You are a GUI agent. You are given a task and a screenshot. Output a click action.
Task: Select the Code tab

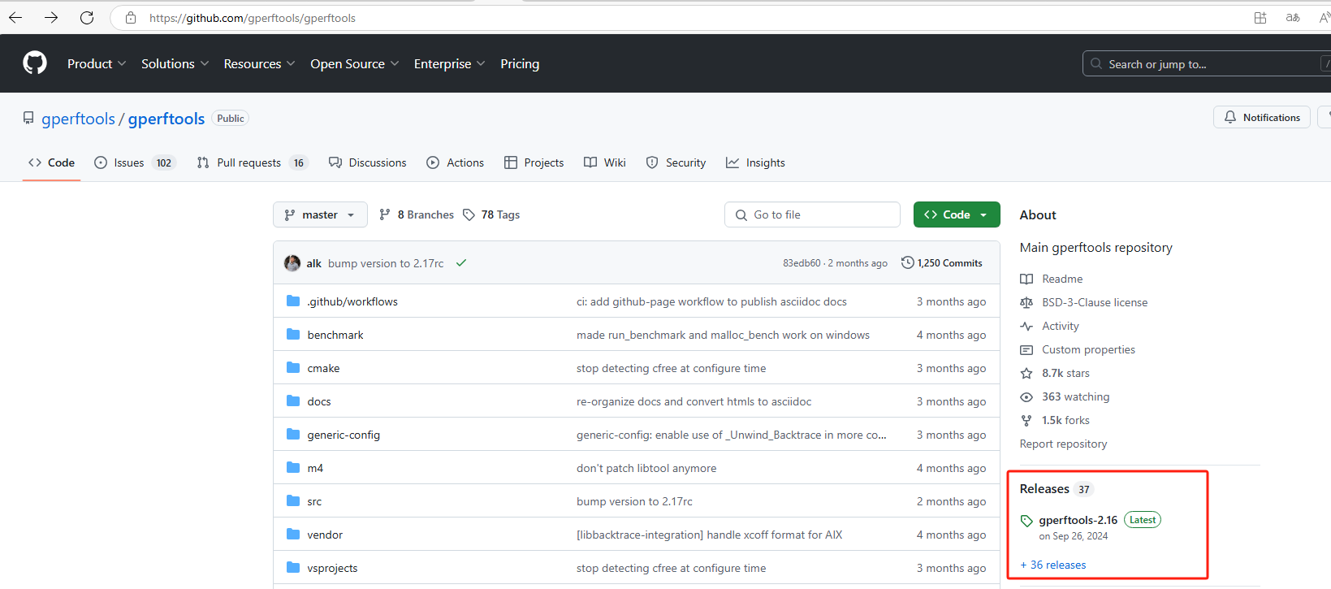(x=51, y=162)
